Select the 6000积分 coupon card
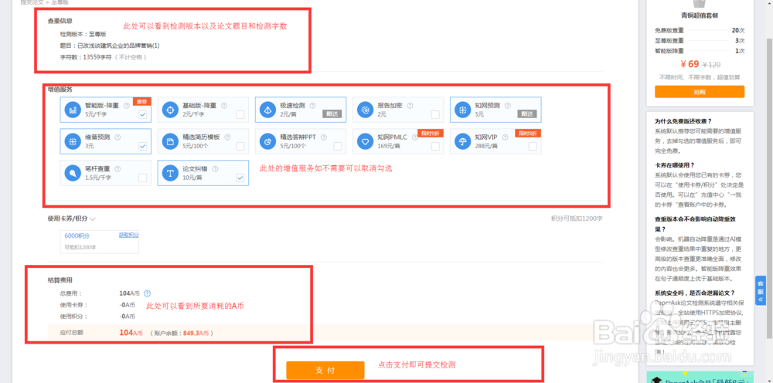 (x=100, y=242)
